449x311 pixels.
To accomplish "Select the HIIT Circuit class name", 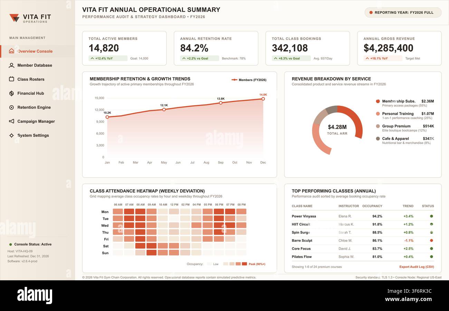I will (x=301, y=224).
